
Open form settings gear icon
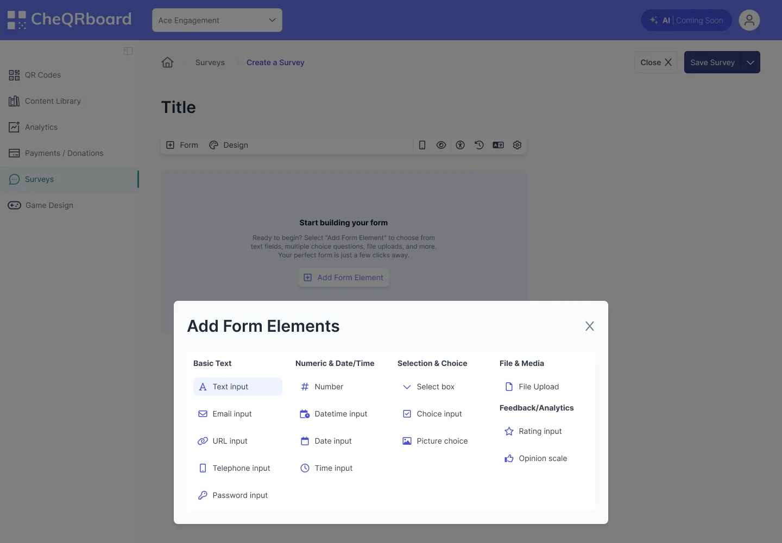click(517, 145)
